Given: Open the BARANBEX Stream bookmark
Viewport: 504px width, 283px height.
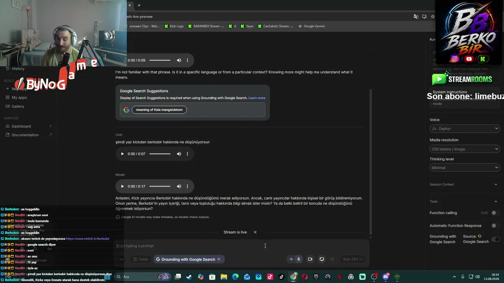Looking at the screenshot, I should click(206, 26).
